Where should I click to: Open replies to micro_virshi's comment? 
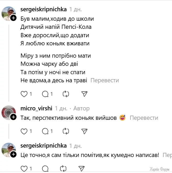[45, 131]
